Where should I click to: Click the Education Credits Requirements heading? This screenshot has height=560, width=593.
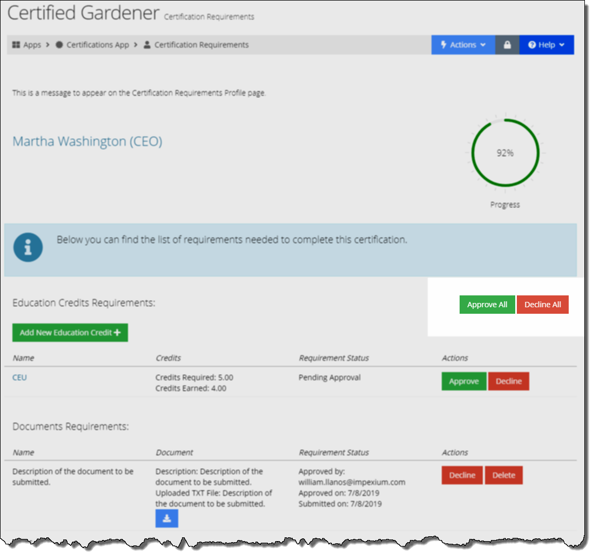(x=84, y=303)
